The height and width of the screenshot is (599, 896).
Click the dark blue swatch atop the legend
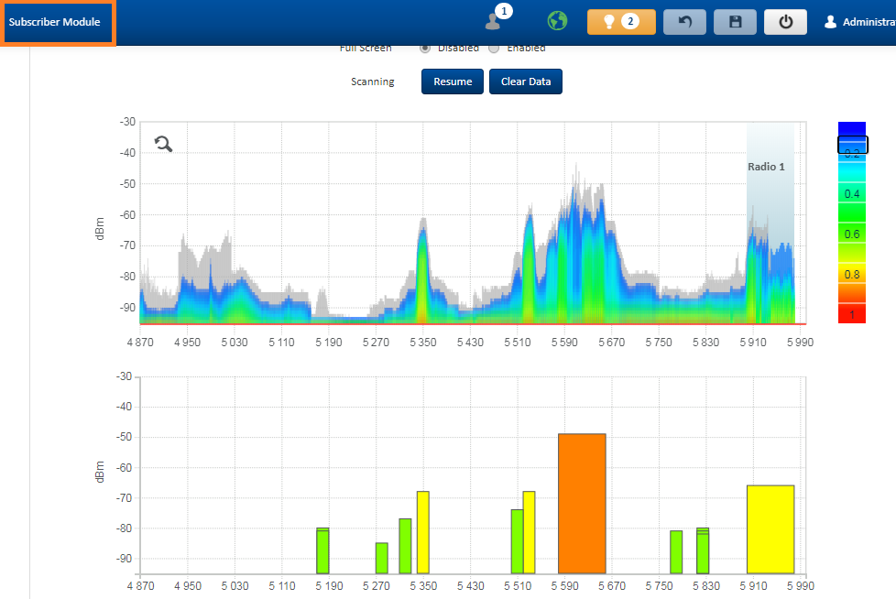[x=851, y=128]
